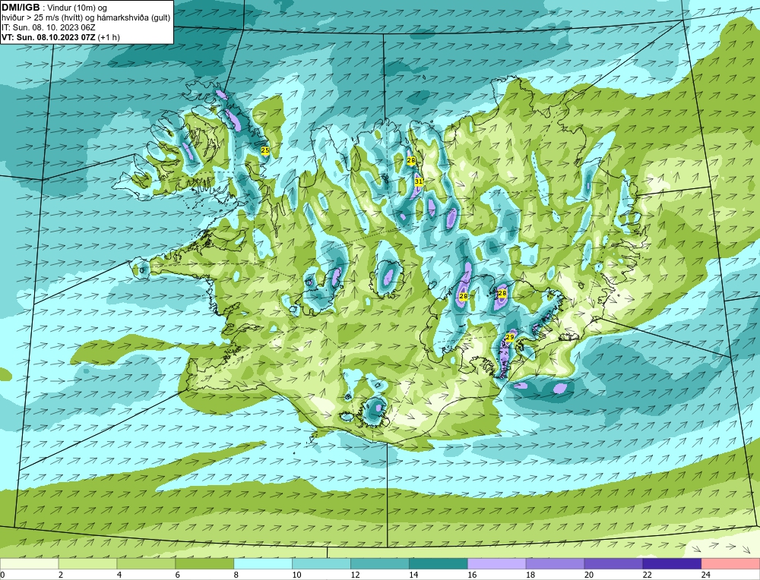760x580 pixels.
Task: Click the legend scale number "12"
Action: click(x=355, y=575)
